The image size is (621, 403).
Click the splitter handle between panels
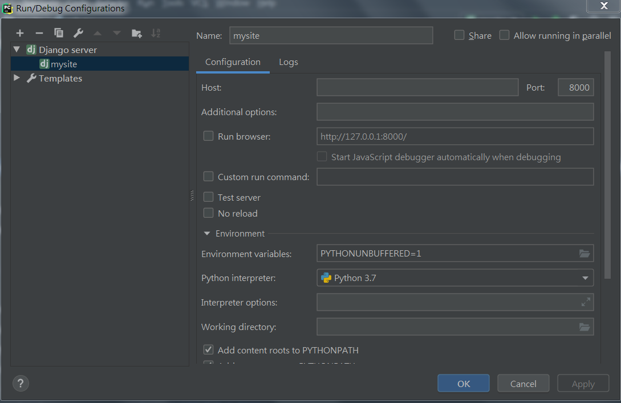[192, 196]
